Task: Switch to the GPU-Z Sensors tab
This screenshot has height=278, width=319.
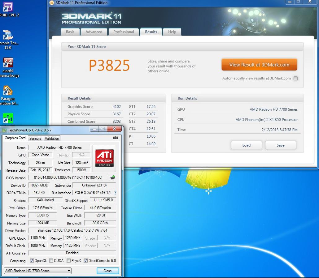Action: 35,139
